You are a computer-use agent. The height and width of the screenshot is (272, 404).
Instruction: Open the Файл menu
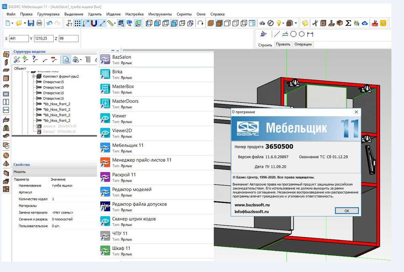(11, 14)
